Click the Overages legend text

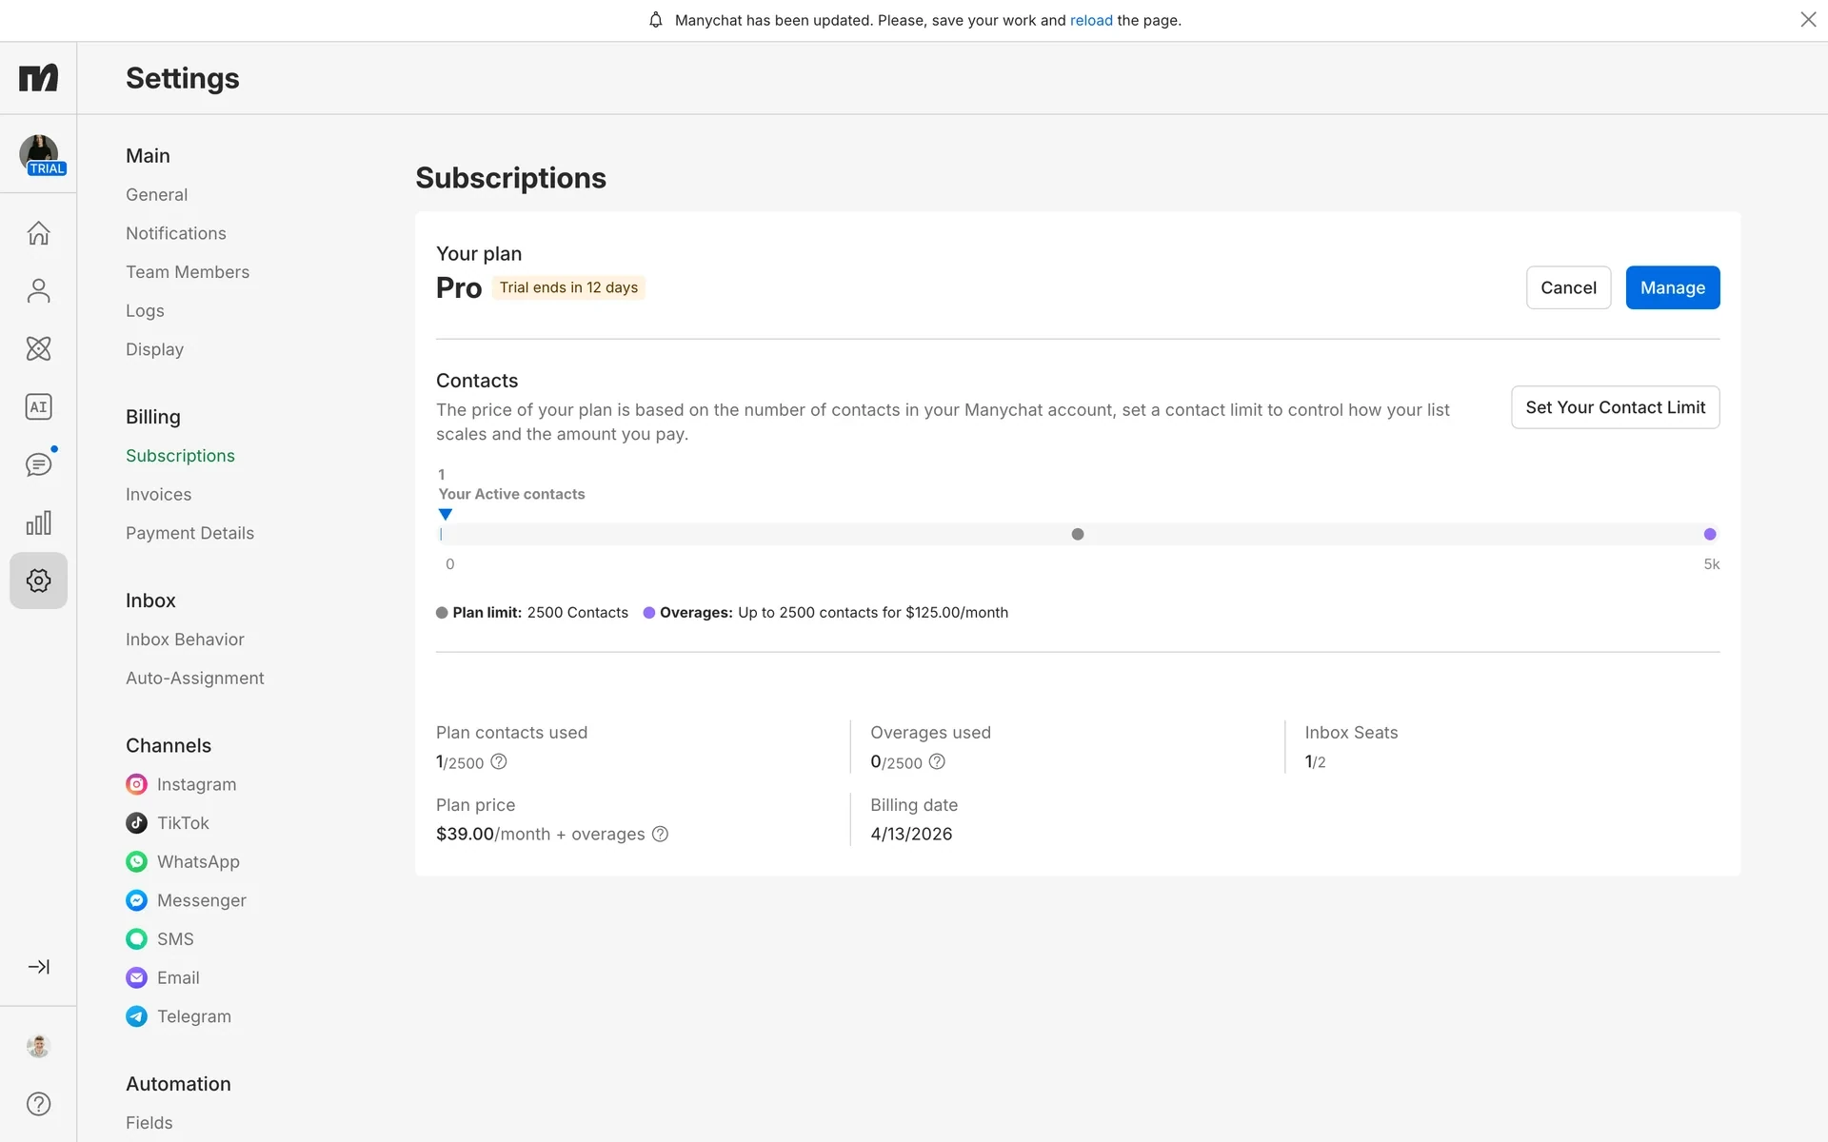[825, 613]
